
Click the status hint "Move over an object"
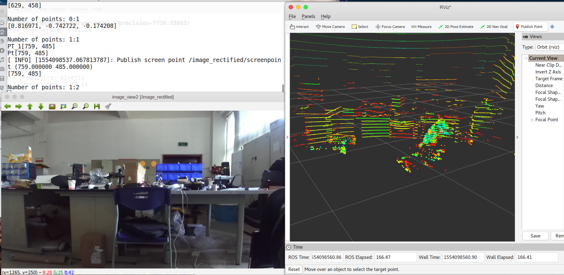pyautogui.click(x=352, y=269)
